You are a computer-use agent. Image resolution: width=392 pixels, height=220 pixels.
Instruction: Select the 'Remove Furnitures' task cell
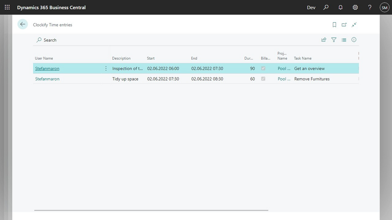click(312, 79)
